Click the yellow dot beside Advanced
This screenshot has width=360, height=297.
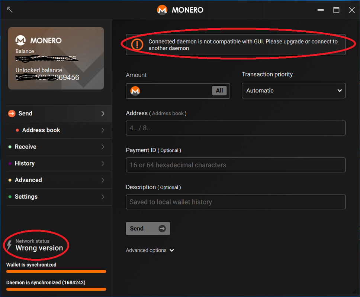[x=10, y=180]
